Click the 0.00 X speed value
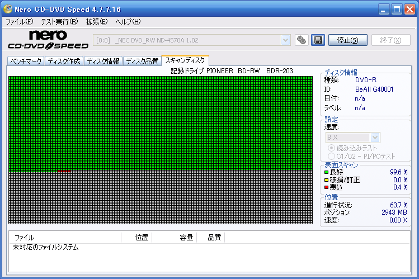This screenshot has width=419, height=279. pyautogui.click(x=398, y=220)
